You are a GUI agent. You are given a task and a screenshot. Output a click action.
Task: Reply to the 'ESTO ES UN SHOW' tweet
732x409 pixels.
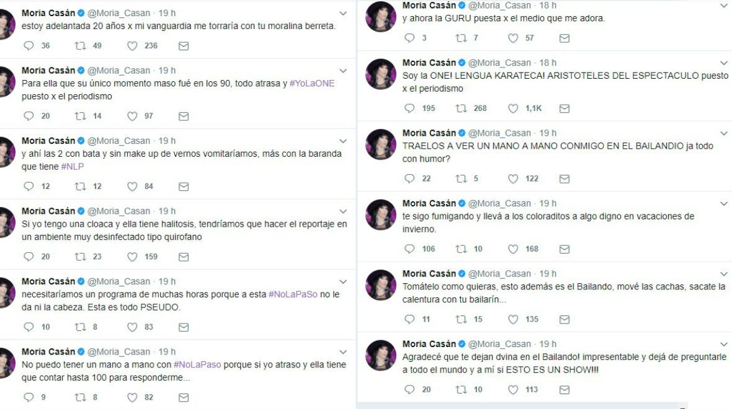pyautogui.click(x=409, y=389)
